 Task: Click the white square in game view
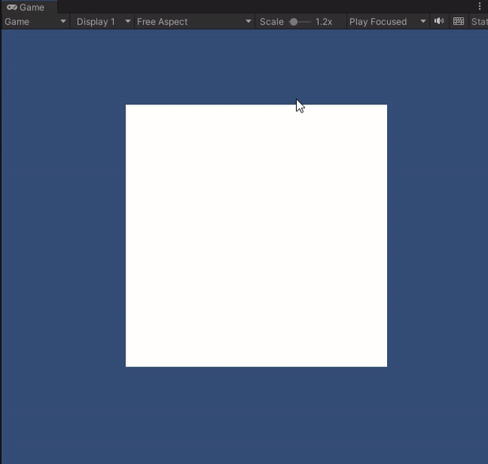click(256, 236)
